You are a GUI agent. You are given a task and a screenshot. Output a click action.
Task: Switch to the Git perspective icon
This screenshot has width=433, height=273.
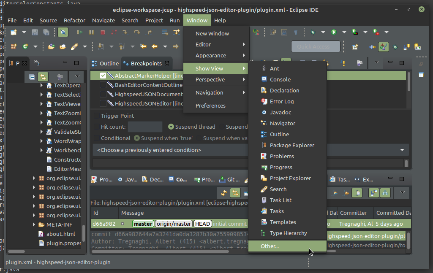click(417, 47)
